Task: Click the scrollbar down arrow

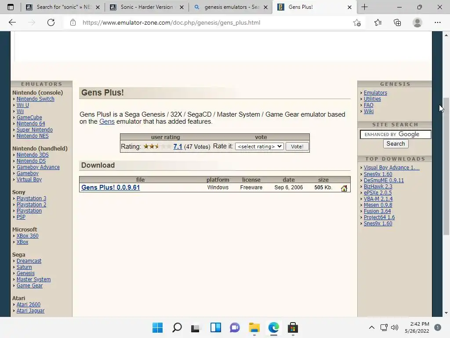Action: point(446,313)
